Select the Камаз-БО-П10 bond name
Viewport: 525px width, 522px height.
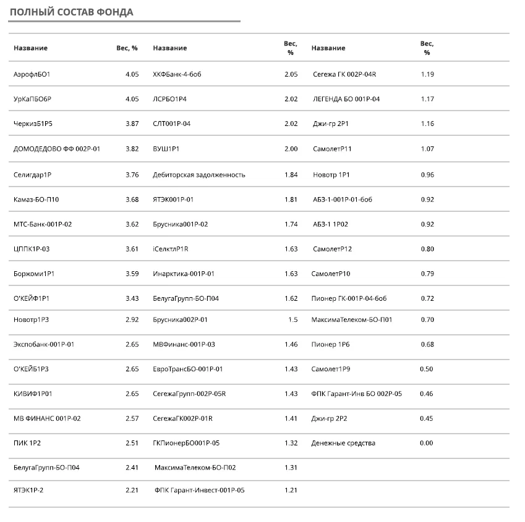[x=36, y=199]
